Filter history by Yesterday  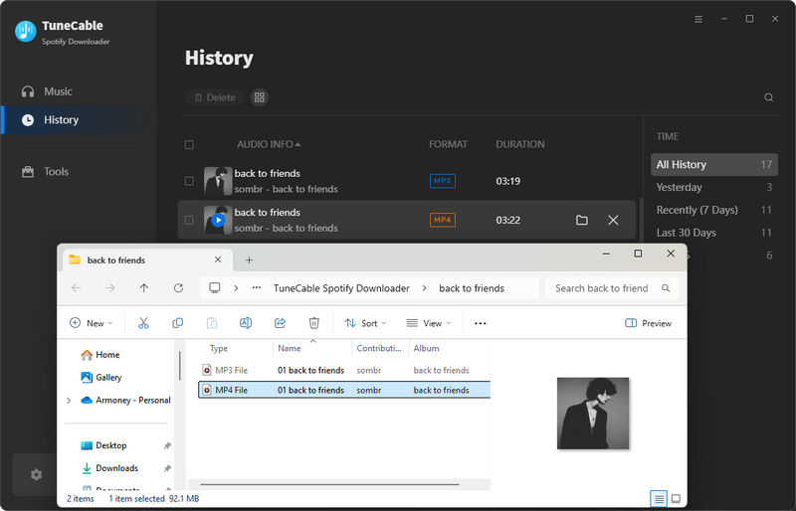pos(713,187)
